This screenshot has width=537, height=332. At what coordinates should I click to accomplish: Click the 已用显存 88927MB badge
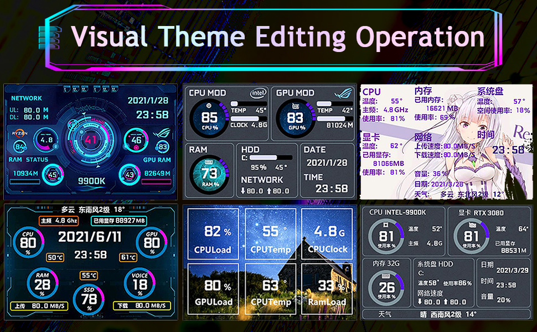tap(119, 221)
